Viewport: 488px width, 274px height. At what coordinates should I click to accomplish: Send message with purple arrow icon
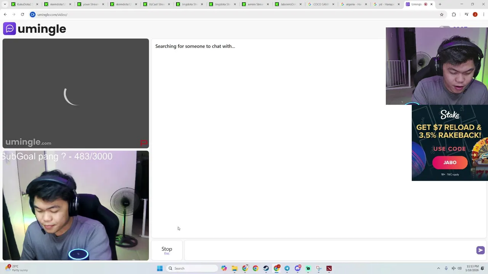(480, 250)
